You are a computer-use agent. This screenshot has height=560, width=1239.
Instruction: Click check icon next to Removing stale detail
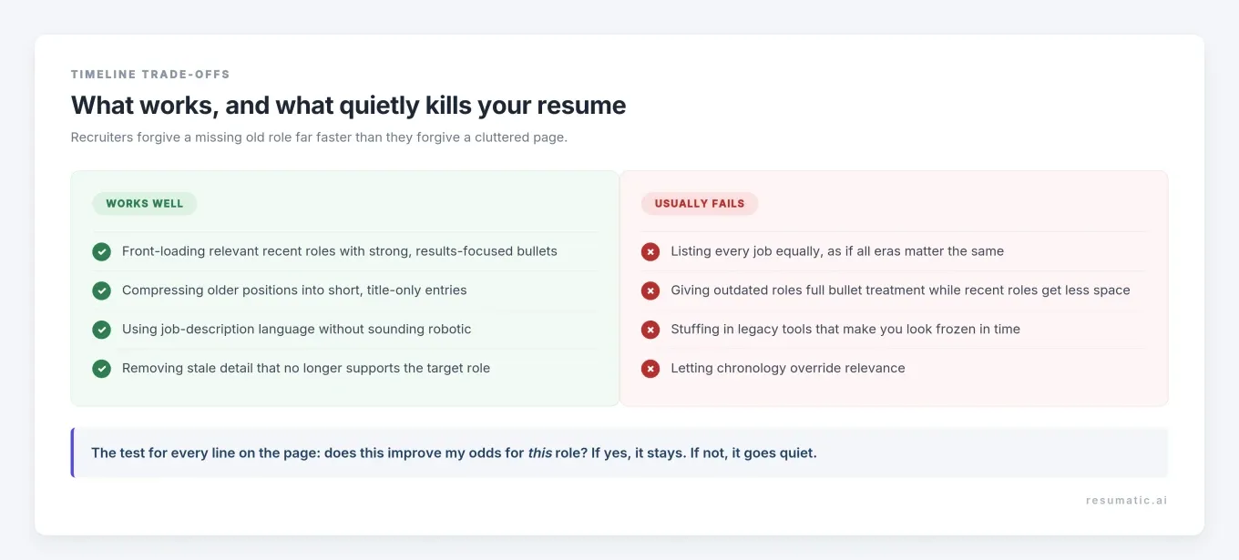[101, 369]
